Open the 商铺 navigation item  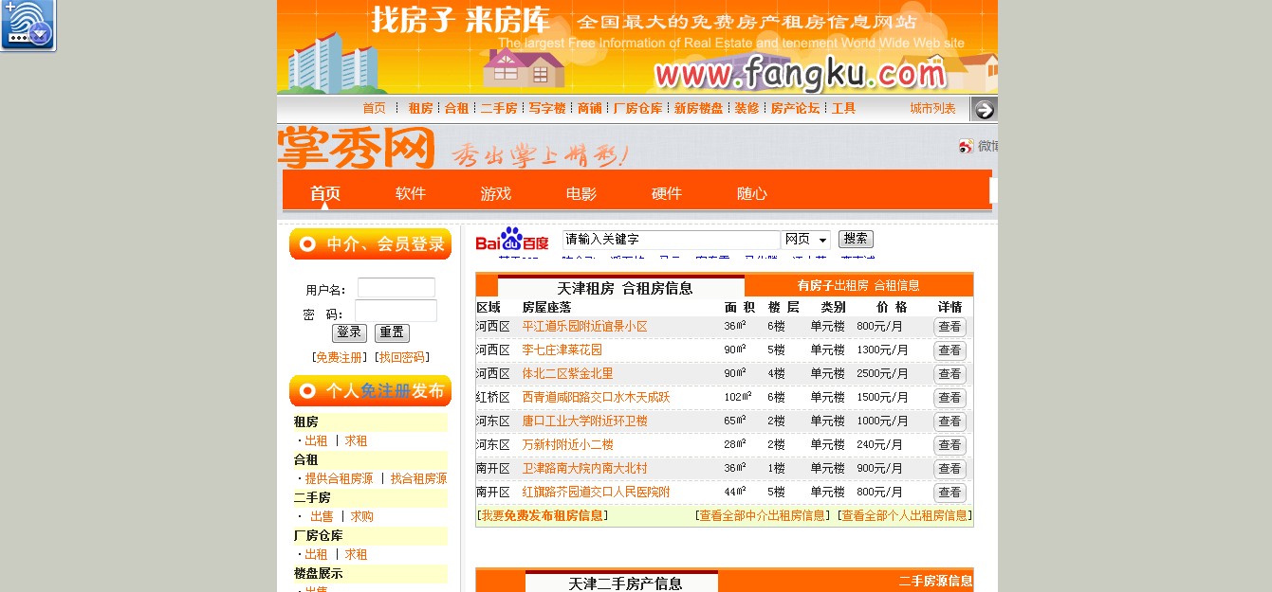(589, 108)
